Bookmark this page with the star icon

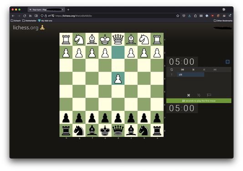click(x=178, y=16)
